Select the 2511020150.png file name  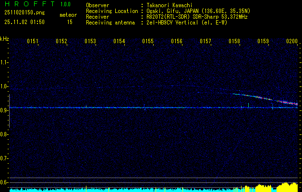click(x=24, y=13)
